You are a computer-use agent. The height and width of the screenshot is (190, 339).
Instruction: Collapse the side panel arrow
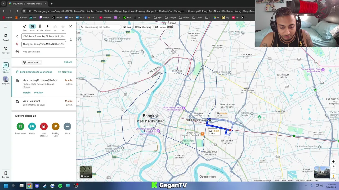[x=78, y=101]
